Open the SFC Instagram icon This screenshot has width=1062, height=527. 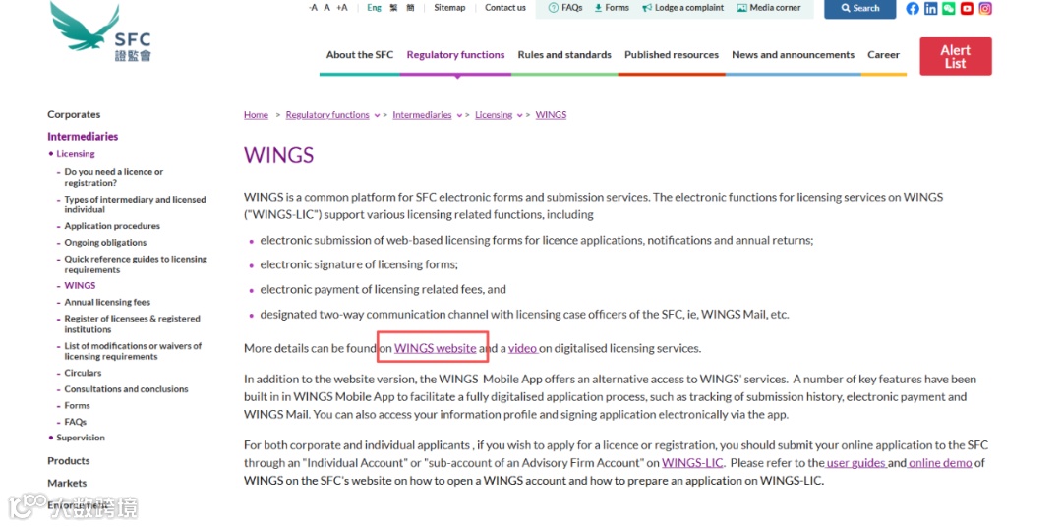985,8
